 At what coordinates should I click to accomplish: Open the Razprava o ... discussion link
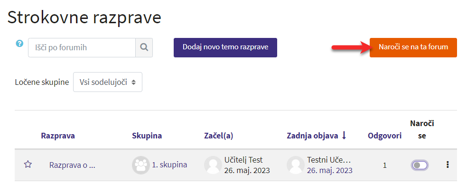72,165
